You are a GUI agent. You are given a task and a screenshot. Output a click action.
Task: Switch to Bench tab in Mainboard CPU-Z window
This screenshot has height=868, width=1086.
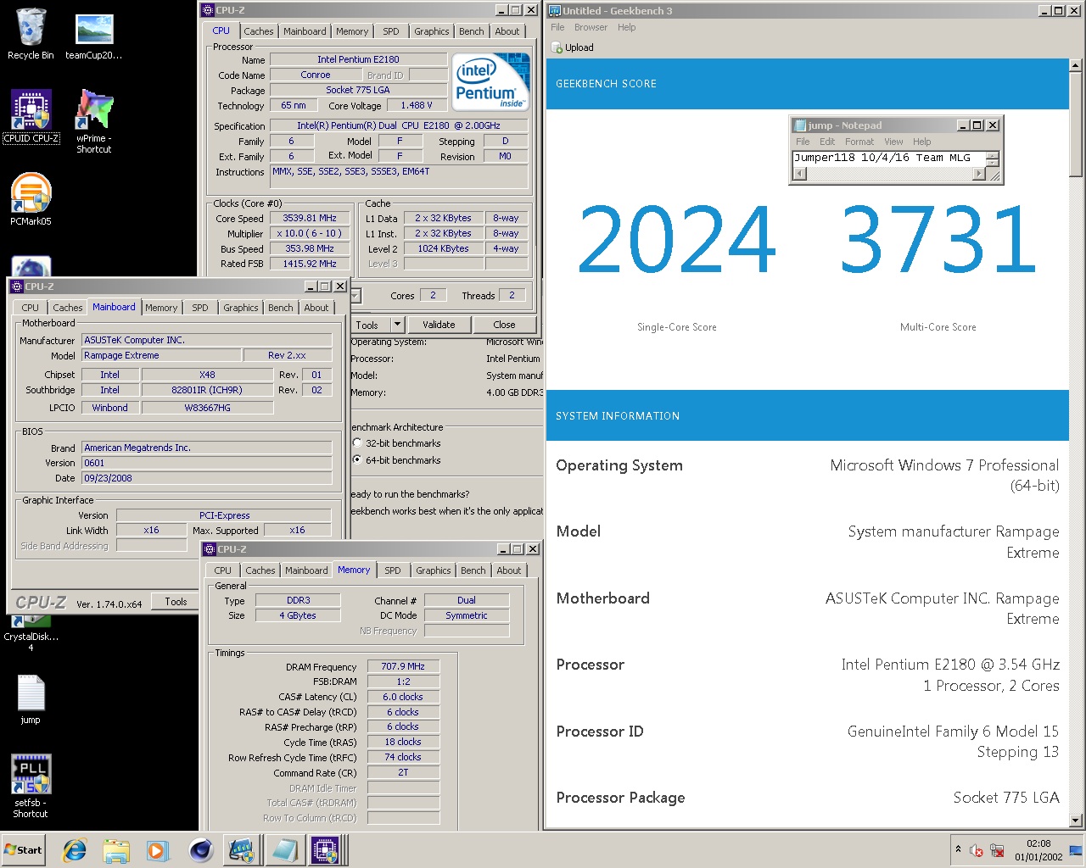[281, 308]
